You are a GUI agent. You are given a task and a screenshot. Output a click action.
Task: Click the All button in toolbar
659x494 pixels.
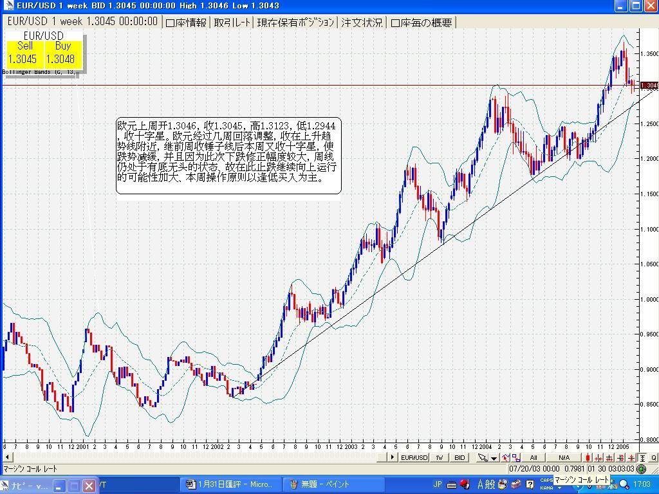click(x=533, y=457)
